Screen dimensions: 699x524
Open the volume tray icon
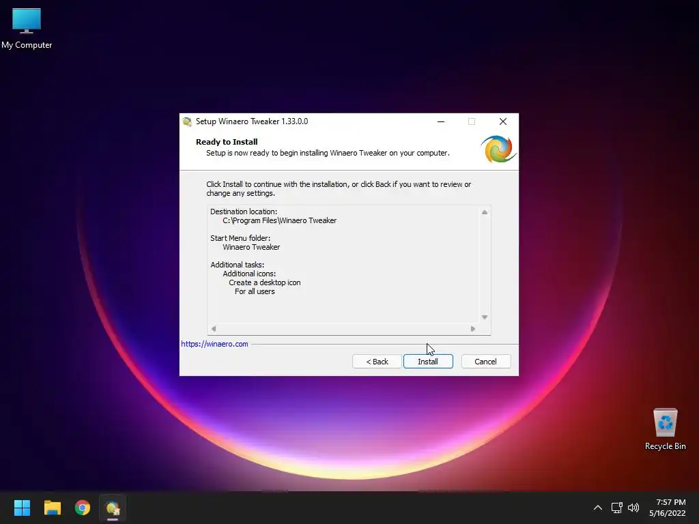pyautogui.click(x=633, y=508)
